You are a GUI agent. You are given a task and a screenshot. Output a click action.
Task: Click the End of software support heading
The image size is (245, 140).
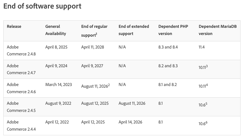(42, 6)
